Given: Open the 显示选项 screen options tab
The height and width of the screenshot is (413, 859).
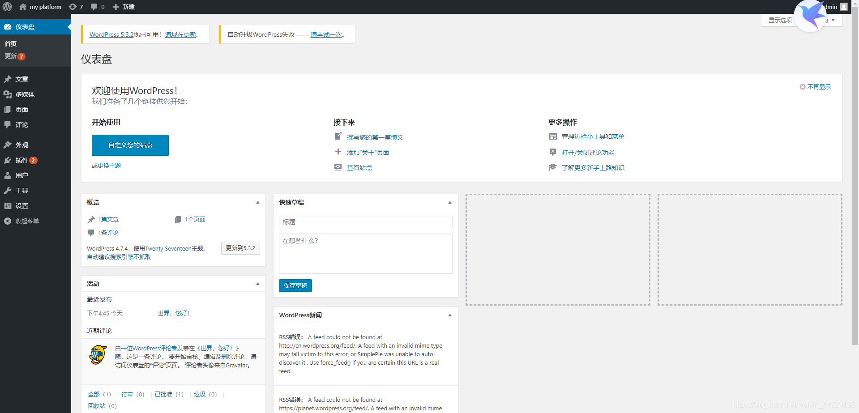Looking at the screenshot, I should point(780,20).
